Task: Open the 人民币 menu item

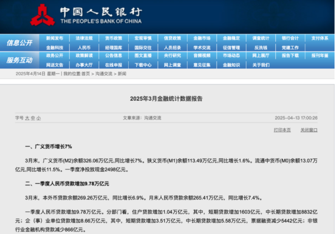Action: pos(84,47)
